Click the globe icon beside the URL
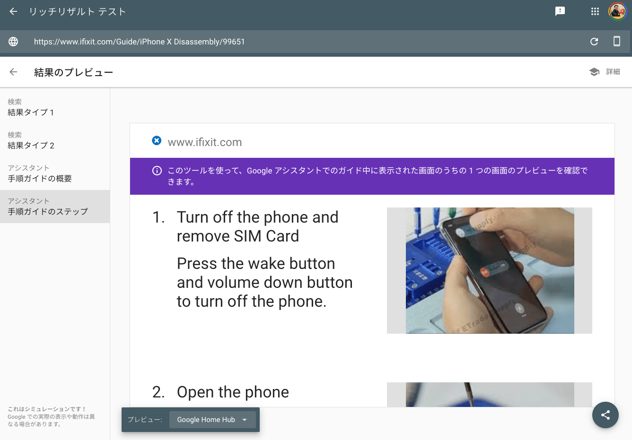The width and height of the screenshot is (632, 440). (x=13, y=42)
